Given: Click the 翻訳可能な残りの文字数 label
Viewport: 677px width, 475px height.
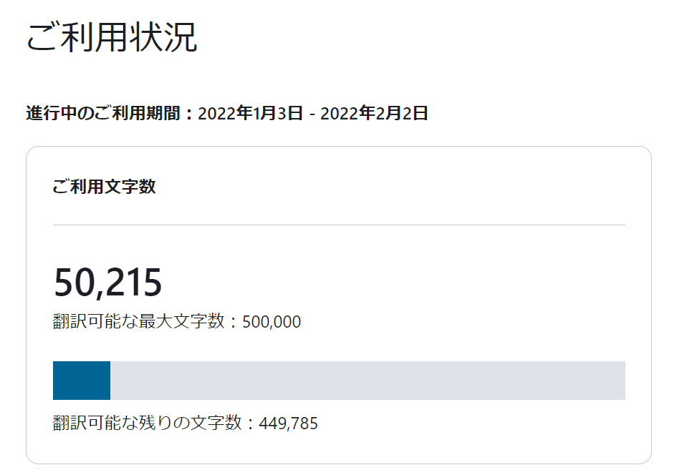Looking at the screenshot, I should tap(148, 423).
